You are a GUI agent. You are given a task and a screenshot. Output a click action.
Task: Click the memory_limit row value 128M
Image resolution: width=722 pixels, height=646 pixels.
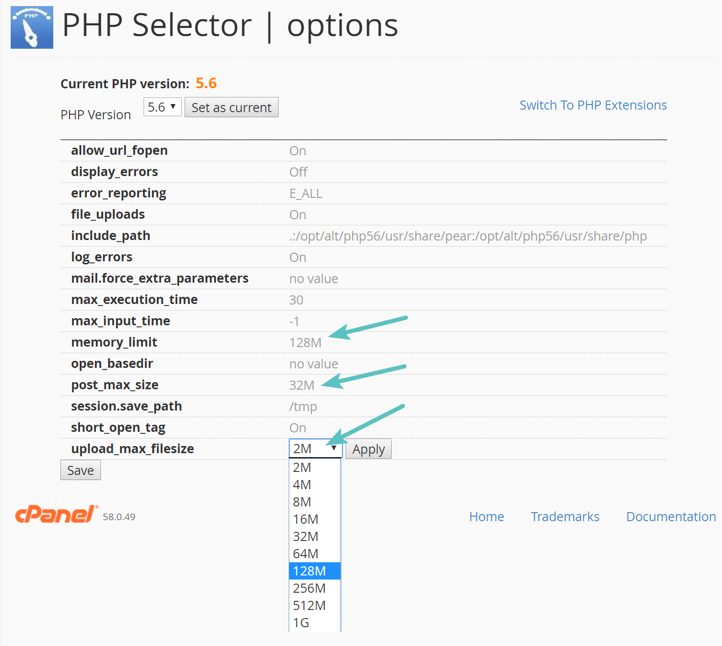(305, 342)
